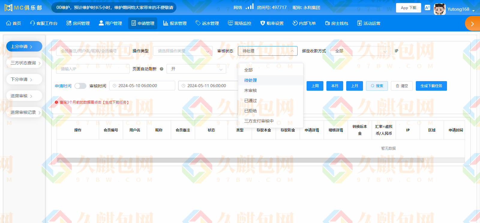Click the 清空 clear button
This screenshot has height=223, width=480.
(402, 86)
